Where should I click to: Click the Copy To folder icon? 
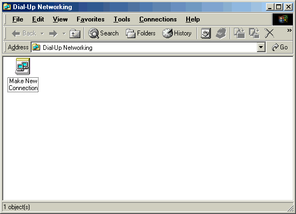coord(254,33)
